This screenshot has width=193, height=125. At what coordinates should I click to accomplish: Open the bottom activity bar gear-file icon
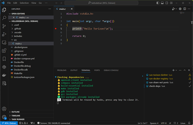4,83
